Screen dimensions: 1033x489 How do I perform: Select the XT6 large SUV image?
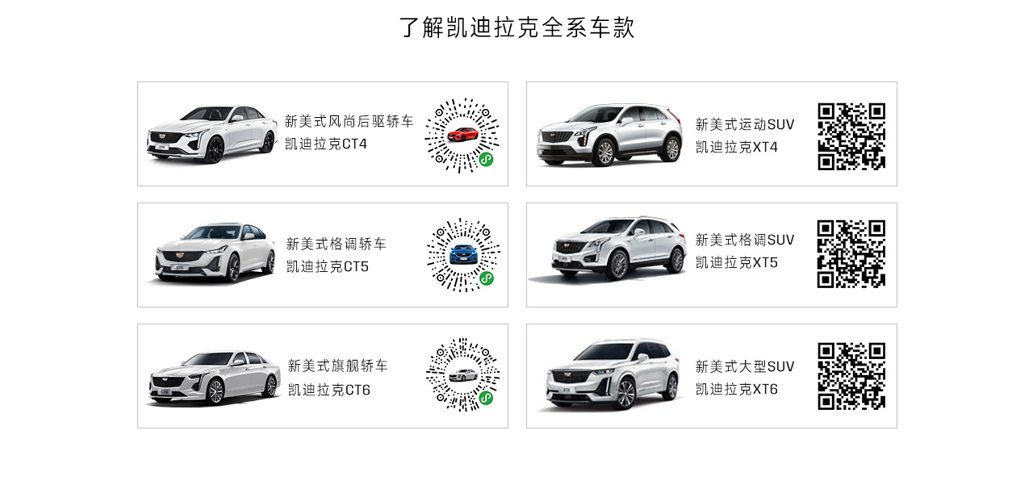coord(612,374)
